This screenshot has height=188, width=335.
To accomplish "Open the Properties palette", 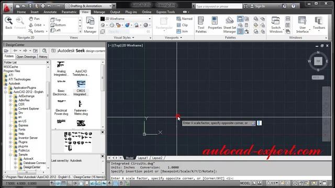I will click(x=215, y=23).
